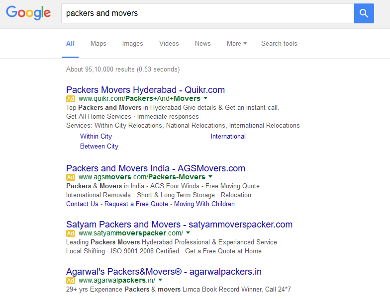Click the International Removals description line

click(x=159, y=195)
